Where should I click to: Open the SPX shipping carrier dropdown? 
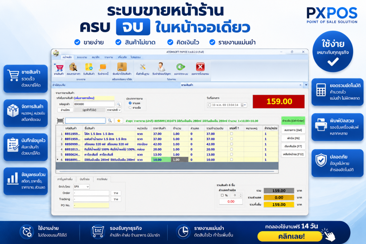[x=81, y=186]
